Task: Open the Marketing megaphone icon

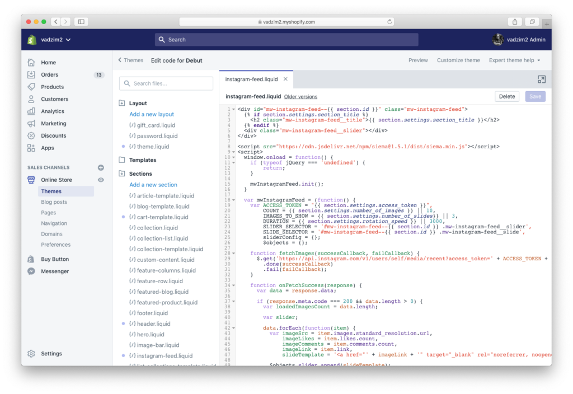Action: click(x=31, y=124)
